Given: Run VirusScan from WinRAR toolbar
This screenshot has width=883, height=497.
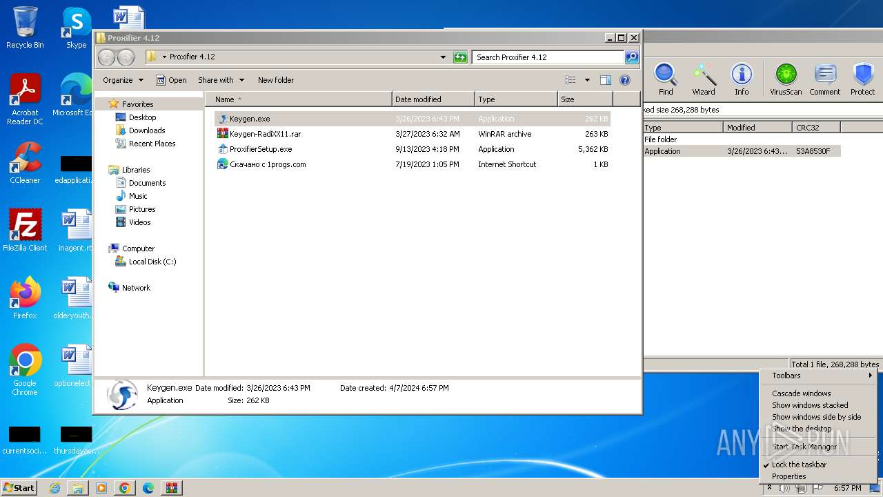Looking at the screenshot, I should tap(786, 79).
